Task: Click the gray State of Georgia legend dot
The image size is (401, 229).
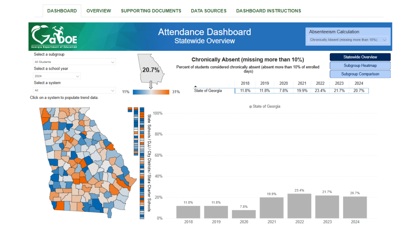Action: (250, 106)
